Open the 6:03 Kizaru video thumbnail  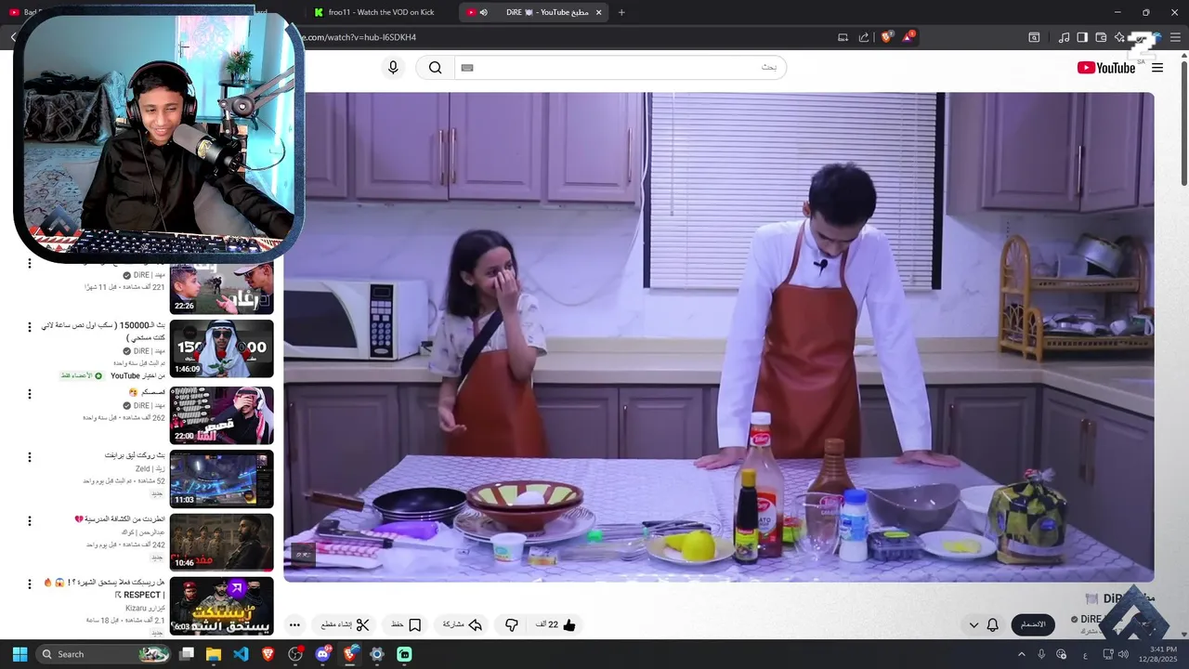[221, 605]
